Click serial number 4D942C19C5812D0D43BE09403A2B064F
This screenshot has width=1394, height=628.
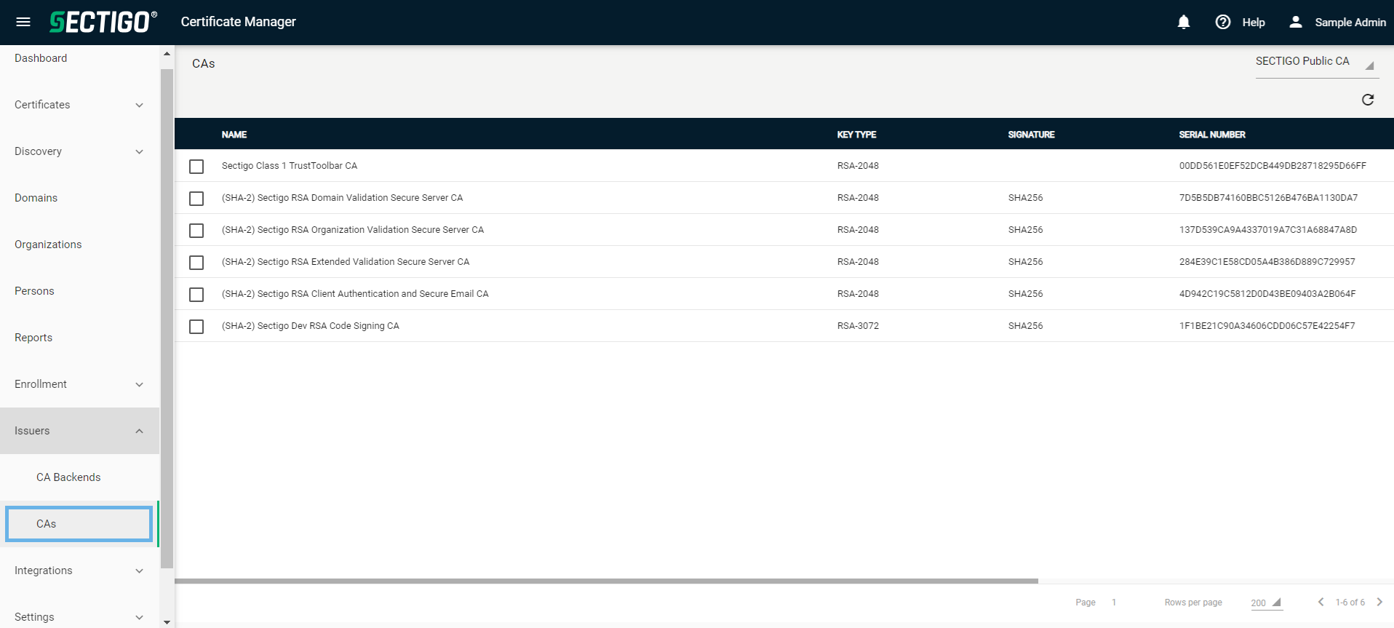click(1267, 294)
